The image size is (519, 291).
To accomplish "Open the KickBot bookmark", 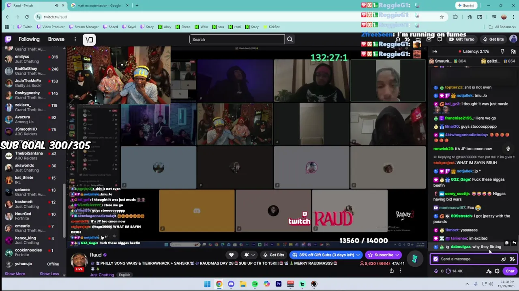I will tap(271, 27).
